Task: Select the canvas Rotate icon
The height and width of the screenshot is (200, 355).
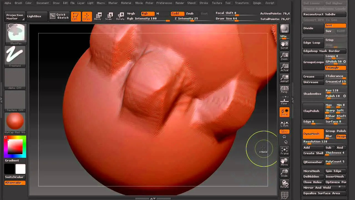Action: (284, 184)
